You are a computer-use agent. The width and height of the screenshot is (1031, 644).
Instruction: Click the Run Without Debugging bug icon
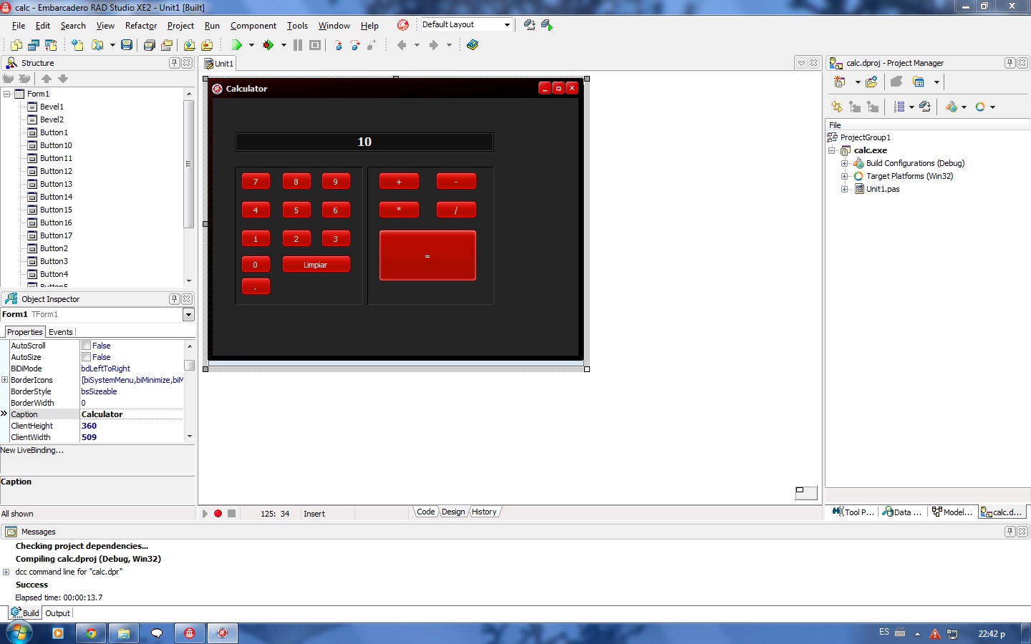268,45
